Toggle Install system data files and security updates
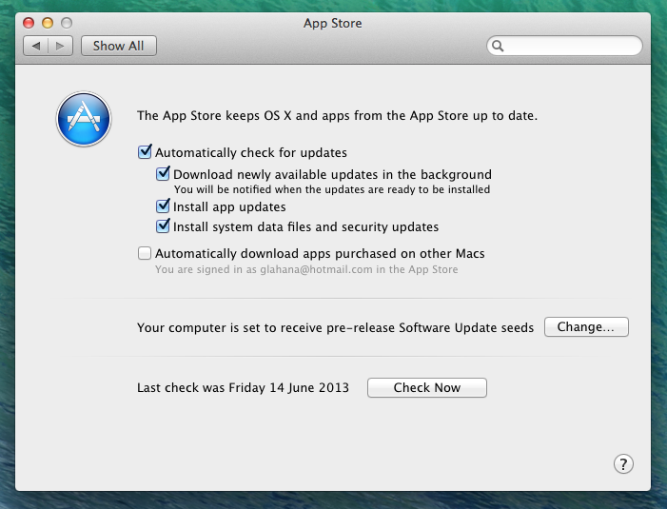This screenshot has width=667, height=509. (x=163, y=225)
